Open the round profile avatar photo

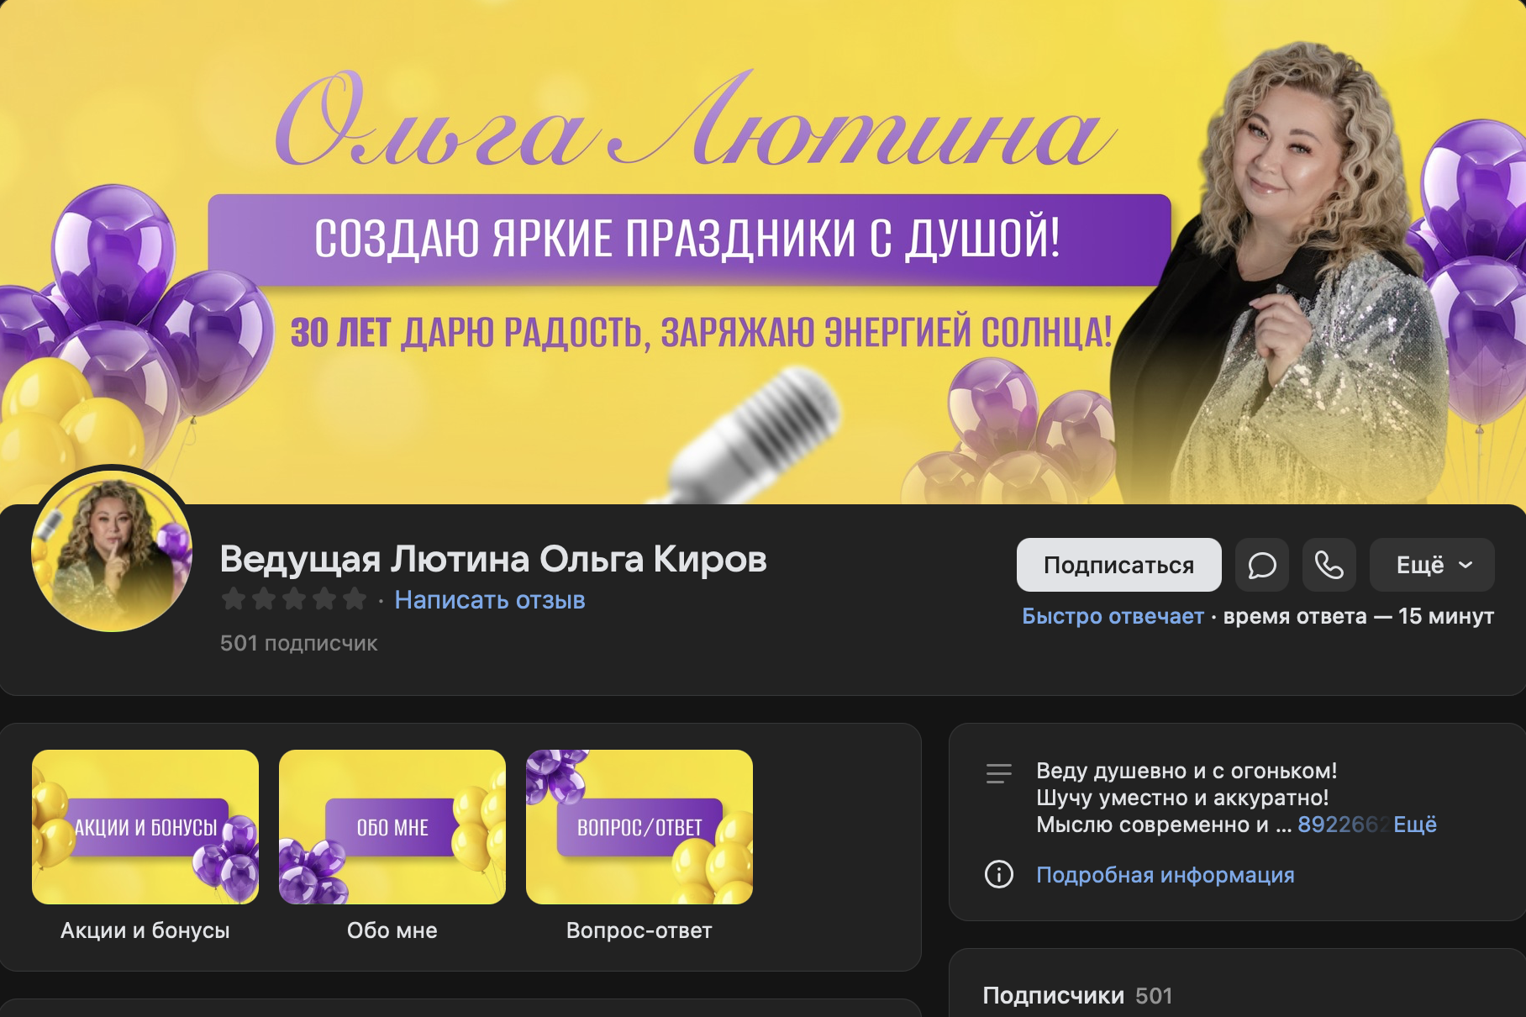[112, 551]
